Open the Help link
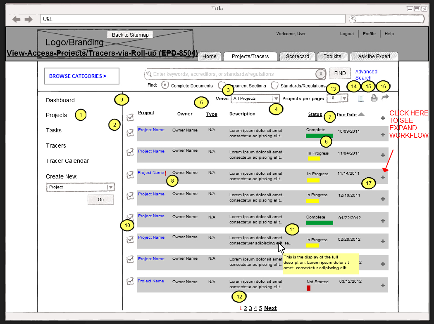This screenshot has height=324, width=434. (x=389, y=34)
